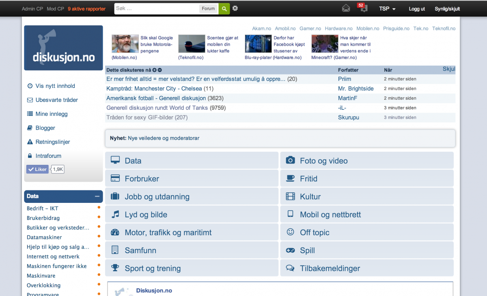
Task: Click the book icon beside Blogger
Action: (x=30, y=128)
